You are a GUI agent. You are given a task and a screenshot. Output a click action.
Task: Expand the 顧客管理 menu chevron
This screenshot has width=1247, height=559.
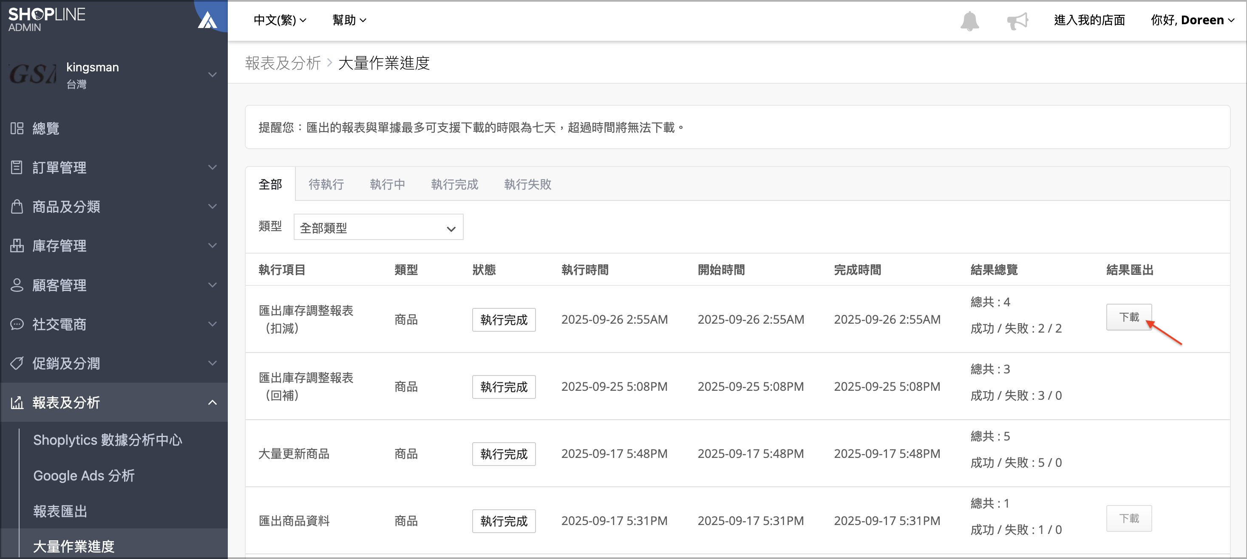(x=212, y=285)
